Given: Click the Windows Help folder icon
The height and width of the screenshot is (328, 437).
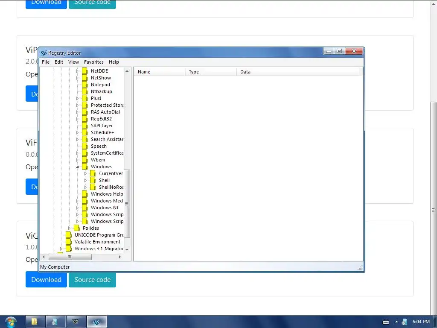Looking at the screenshot, I should [85, 194].
